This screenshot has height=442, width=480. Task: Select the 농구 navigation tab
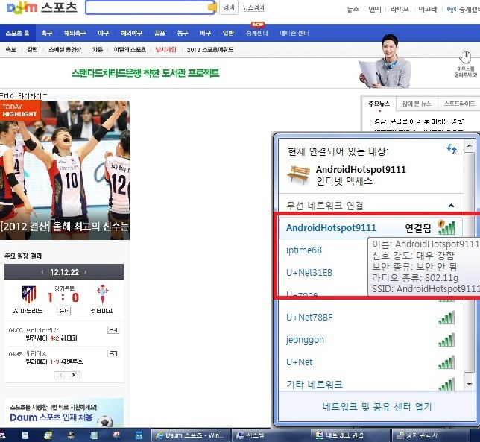[183, 33]
